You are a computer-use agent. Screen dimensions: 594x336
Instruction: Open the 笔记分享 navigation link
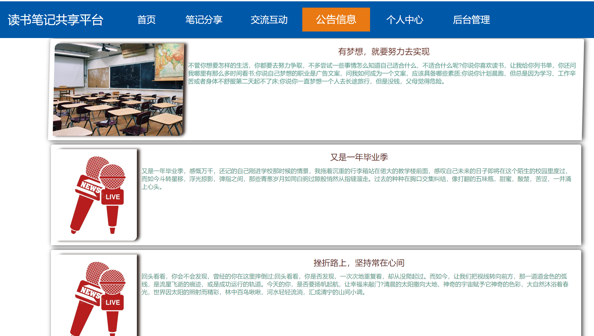click(x=204, y=20)
